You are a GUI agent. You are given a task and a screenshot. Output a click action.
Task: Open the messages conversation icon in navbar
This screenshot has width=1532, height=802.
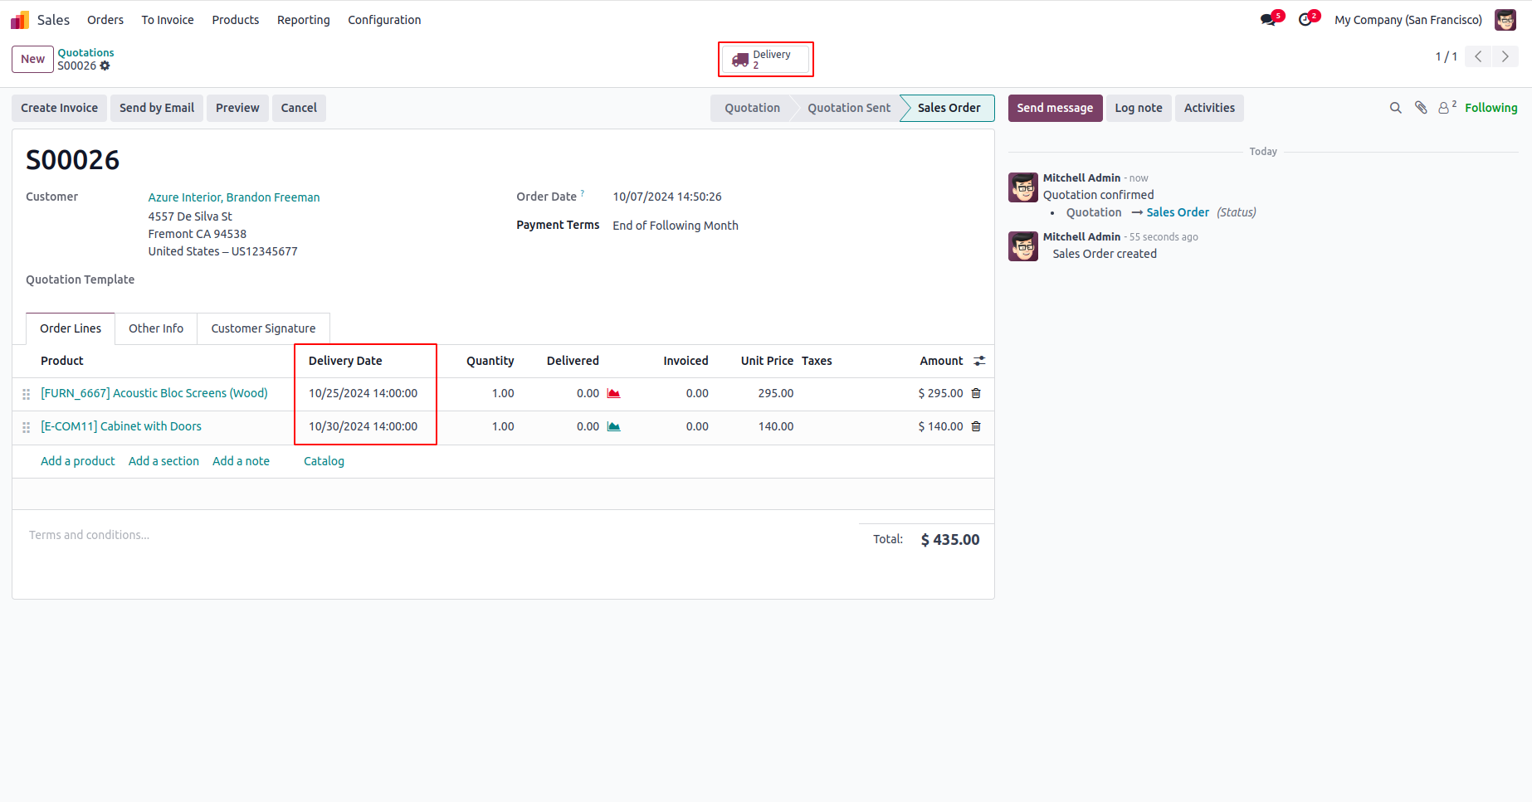1268,20
